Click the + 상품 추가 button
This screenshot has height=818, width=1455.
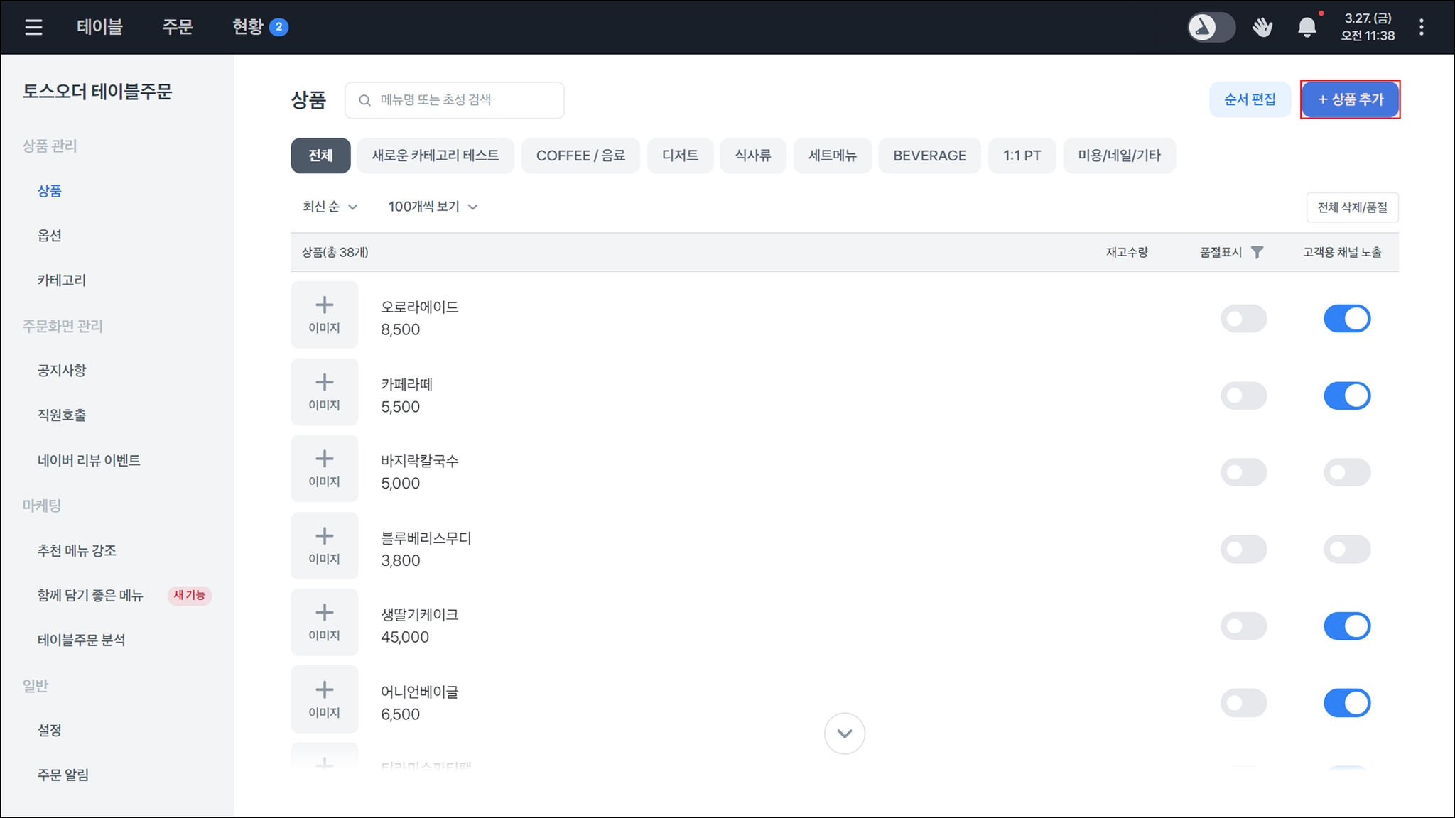1350,99
